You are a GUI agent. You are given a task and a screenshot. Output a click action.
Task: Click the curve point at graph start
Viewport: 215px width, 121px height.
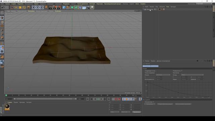(x=147, y=82)
